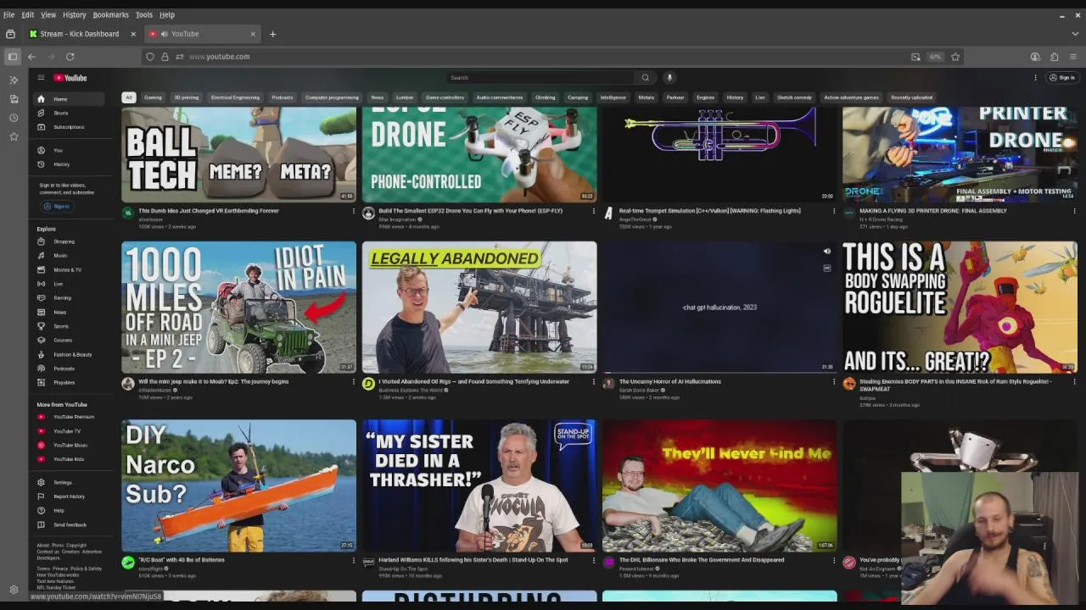Mute the Uncanny Horror preview video
Viewport: 1086px width, 610px height.
(x=827, y=251)
